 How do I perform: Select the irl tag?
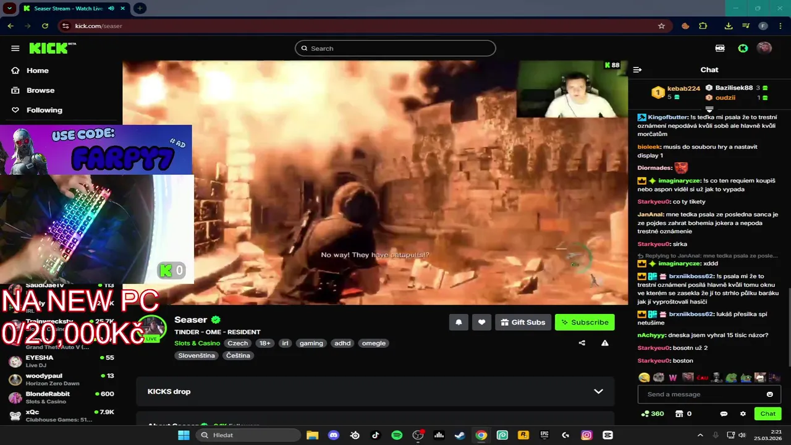(285, 343)
